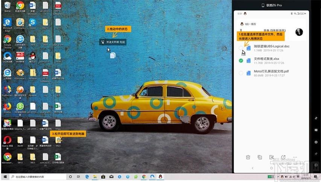Image resolution: width=321 pixels, height=182 pixels.
Task: Uncheck the selected 文件格式聚类.xlsx file
Action: pos(241,60)
